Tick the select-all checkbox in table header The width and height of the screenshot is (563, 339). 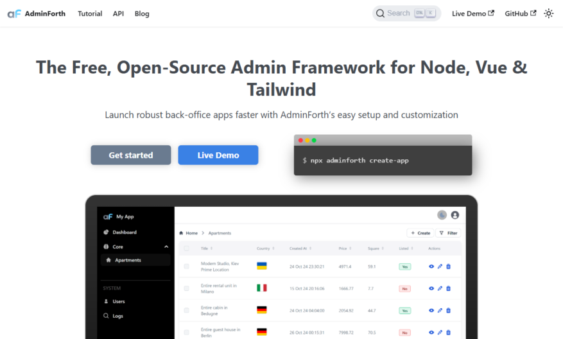[186, 248]
